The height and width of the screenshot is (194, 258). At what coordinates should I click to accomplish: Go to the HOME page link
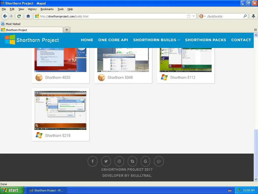coord(87,40)
